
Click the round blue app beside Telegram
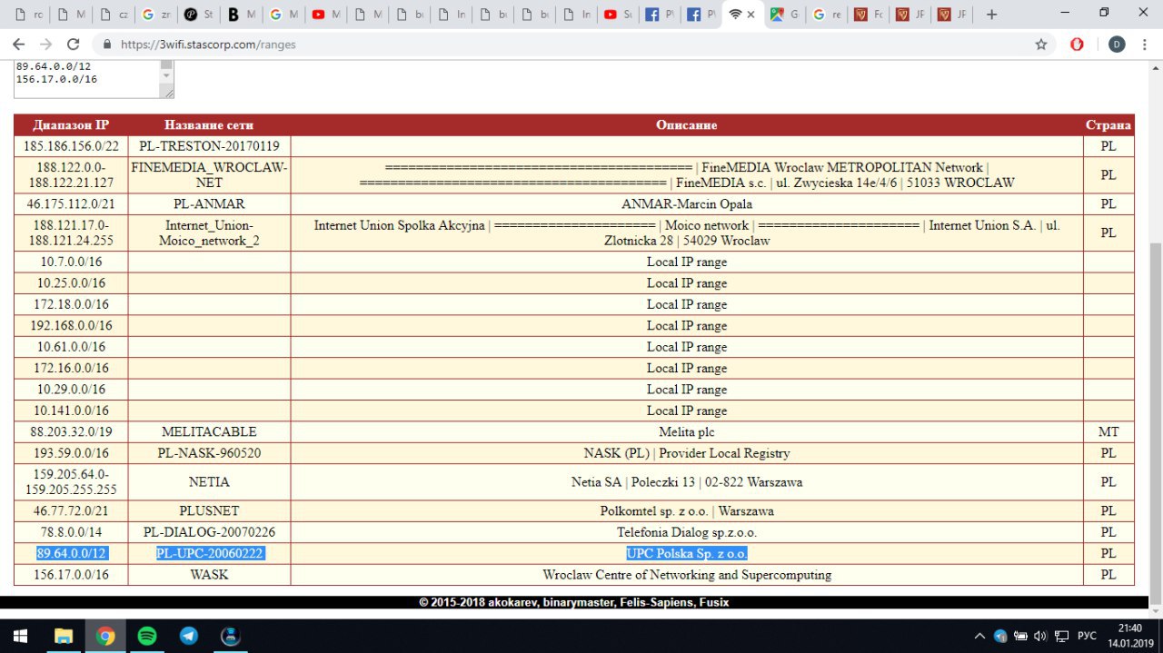(x=231, y=636)
